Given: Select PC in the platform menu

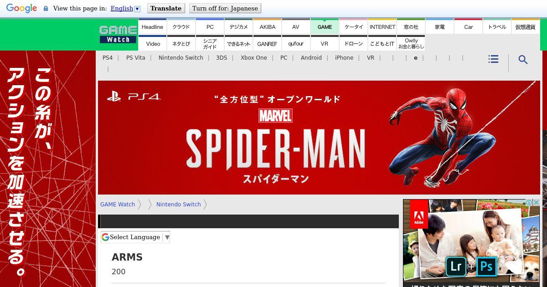Looking at the screenshot, I should click(284, 58).
